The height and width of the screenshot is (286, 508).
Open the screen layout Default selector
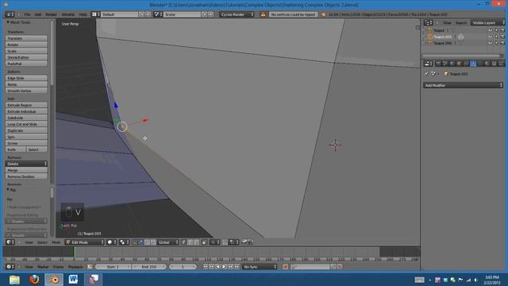[x=120, y=14]
